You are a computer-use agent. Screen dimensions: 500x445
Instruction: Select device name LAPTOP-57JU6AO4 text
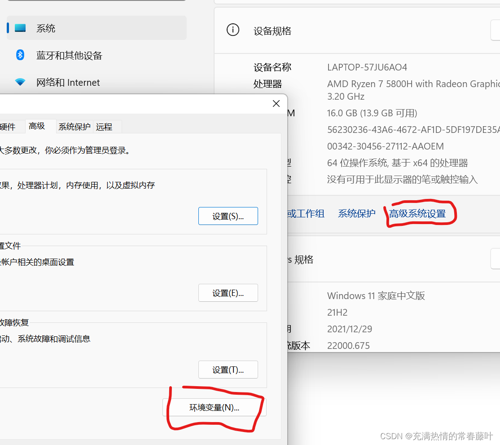tap(367, 67)
